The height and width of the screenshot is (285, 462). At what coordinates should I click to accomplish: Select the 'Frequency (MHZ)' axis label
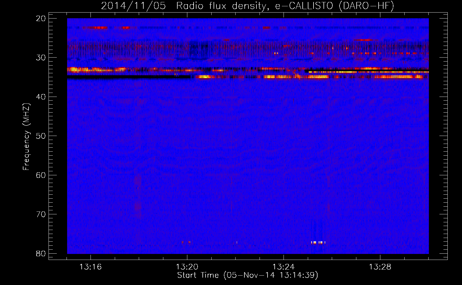[x=26, y=137]
